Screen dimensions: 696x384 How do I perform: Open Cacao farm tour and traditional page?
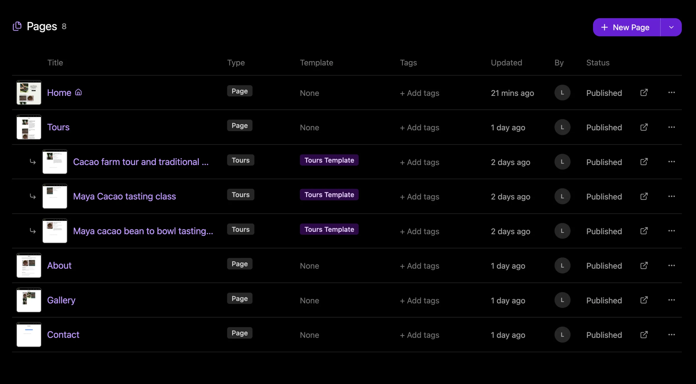141,162
